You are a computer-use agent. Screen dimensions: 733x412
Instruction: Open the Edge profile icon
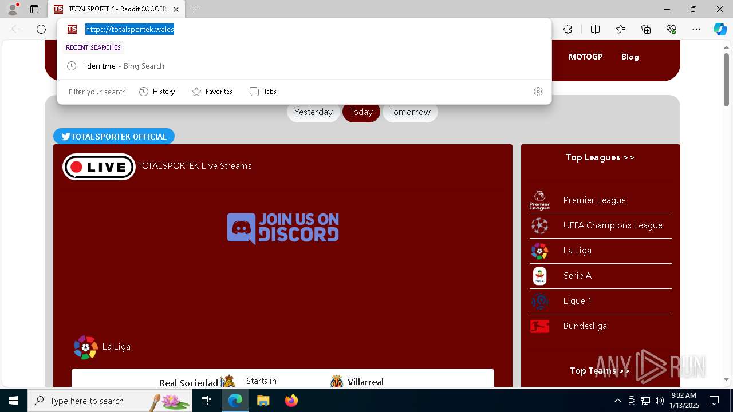point(13,9)
